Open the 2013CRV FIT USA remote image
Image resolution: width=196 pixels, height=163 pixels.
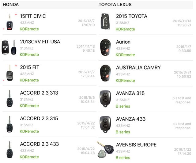9,47
